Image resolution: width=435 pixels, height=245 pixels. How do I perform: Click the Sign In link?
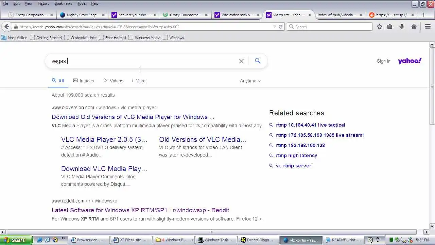pyautogui.click(x=384, y=61)
